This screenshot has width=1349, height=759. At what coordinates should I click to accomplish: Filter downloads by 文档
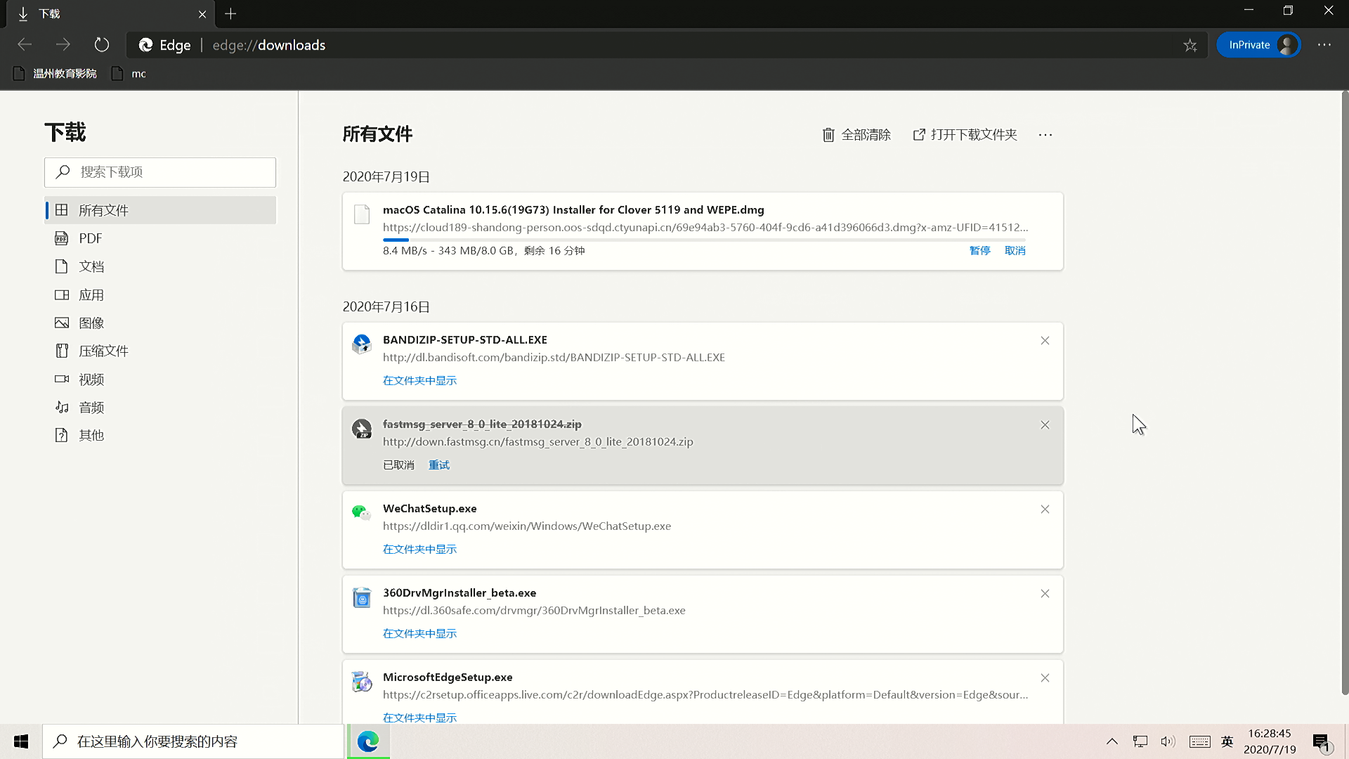click(160, 266)
